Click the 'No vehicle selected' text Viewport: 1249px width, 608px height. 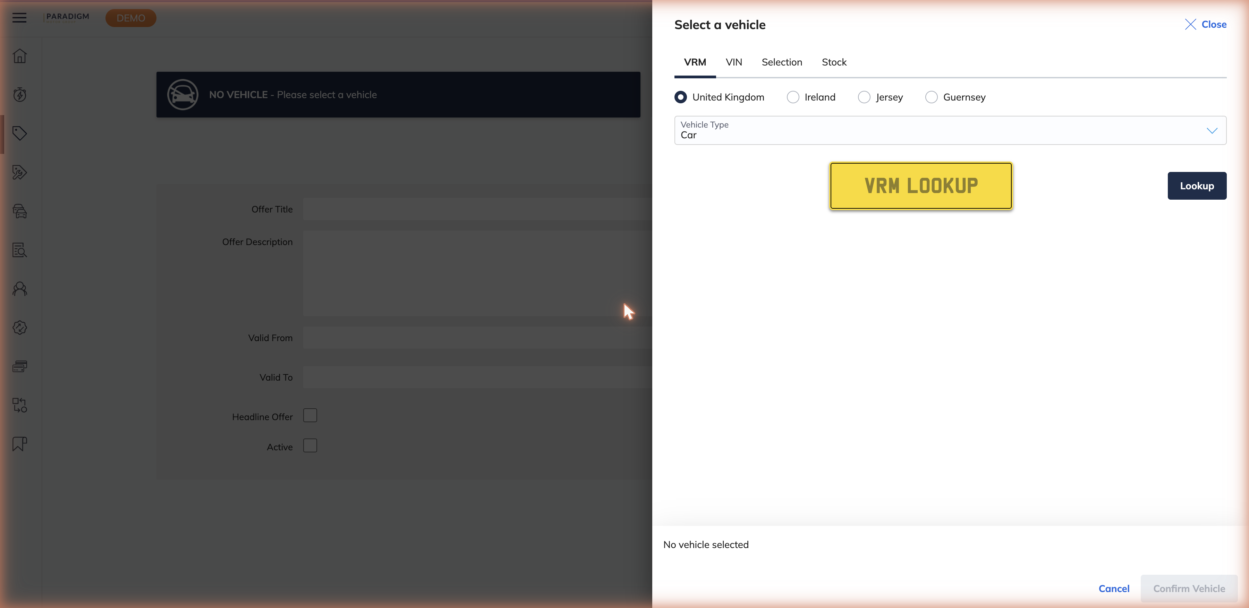click(x=706, y=545)
